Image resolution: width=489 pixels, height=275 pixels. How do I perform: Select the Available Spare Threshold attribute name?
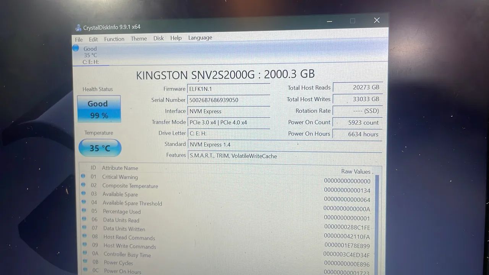click(x=132, y=203)
